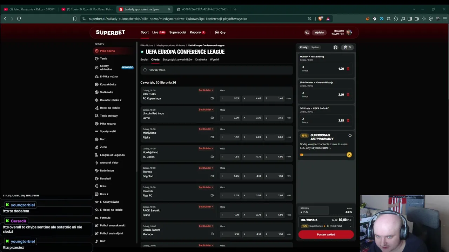Open Inter Turku match live stream icon
Screen dimensions: 449x252
pos(212,98)
